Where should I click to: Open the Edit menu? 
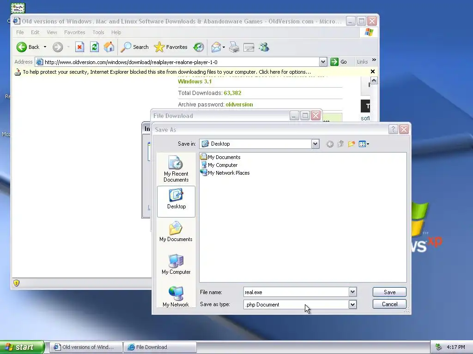click(x=35, y=32)
